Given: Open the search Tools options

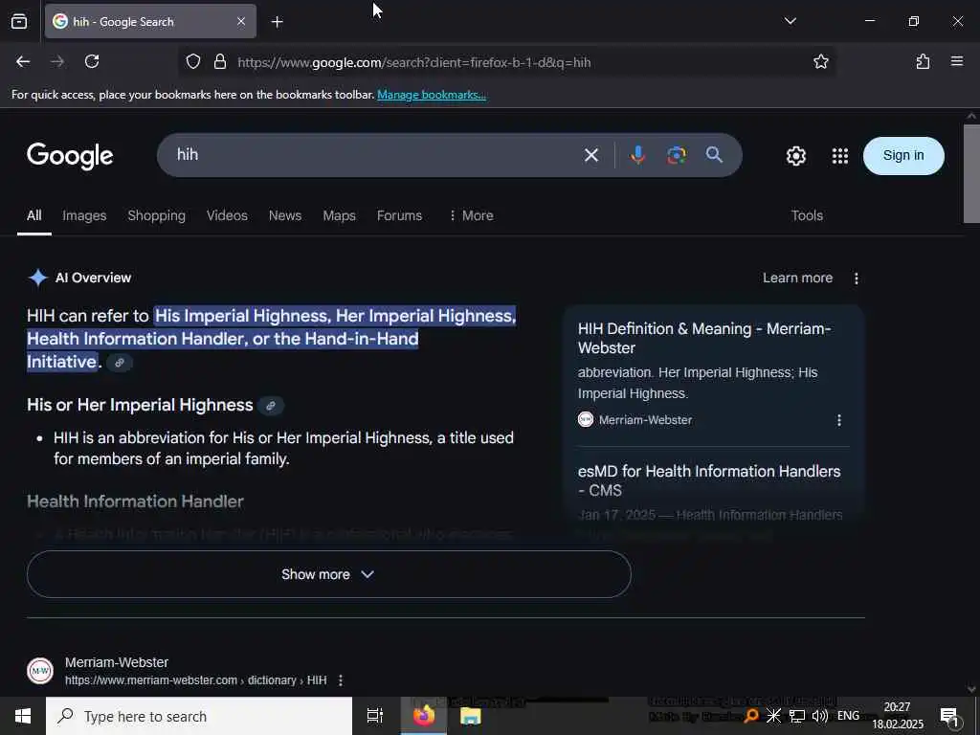Looking at the screenshot, I should coord(807,215).
